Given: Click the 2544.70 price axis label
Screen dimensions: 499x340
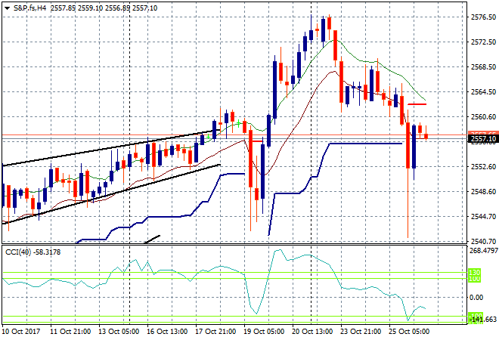Looking at the screenshot, I should 483,217.
